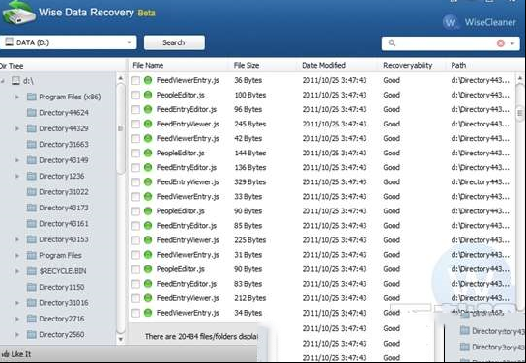Click the Directory43161 folder icon
Image resolution: width=526 pixels, height=363 pixels.
(x=32, y=223)
